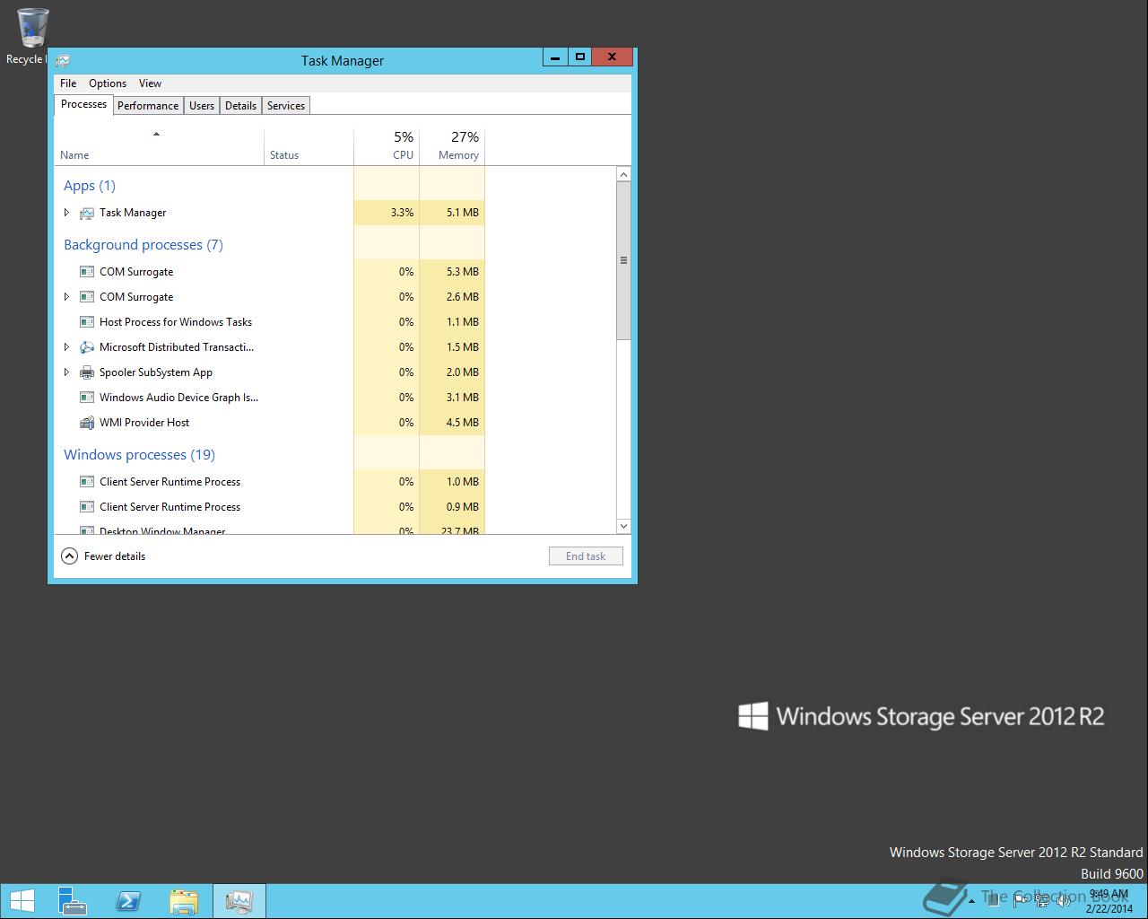Click the End task button
This screenshot has width=1148, height=919.
pyautogui.click(x=586, y=556)
